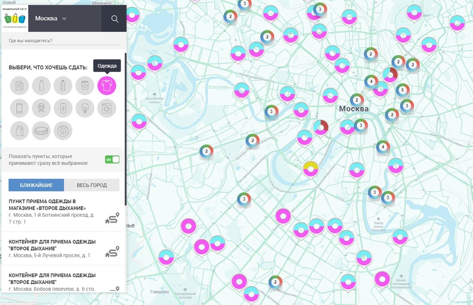The height and width of the screenshot is (305, 473).
Task: Select the car tire category icon
Action: 63,131
